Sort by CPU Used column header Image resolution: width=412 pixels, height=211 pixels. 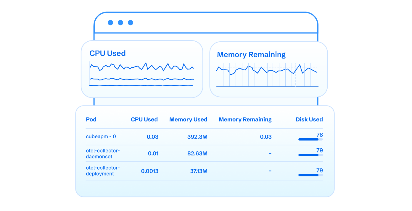pyautogui.click(x=144, y=120)
